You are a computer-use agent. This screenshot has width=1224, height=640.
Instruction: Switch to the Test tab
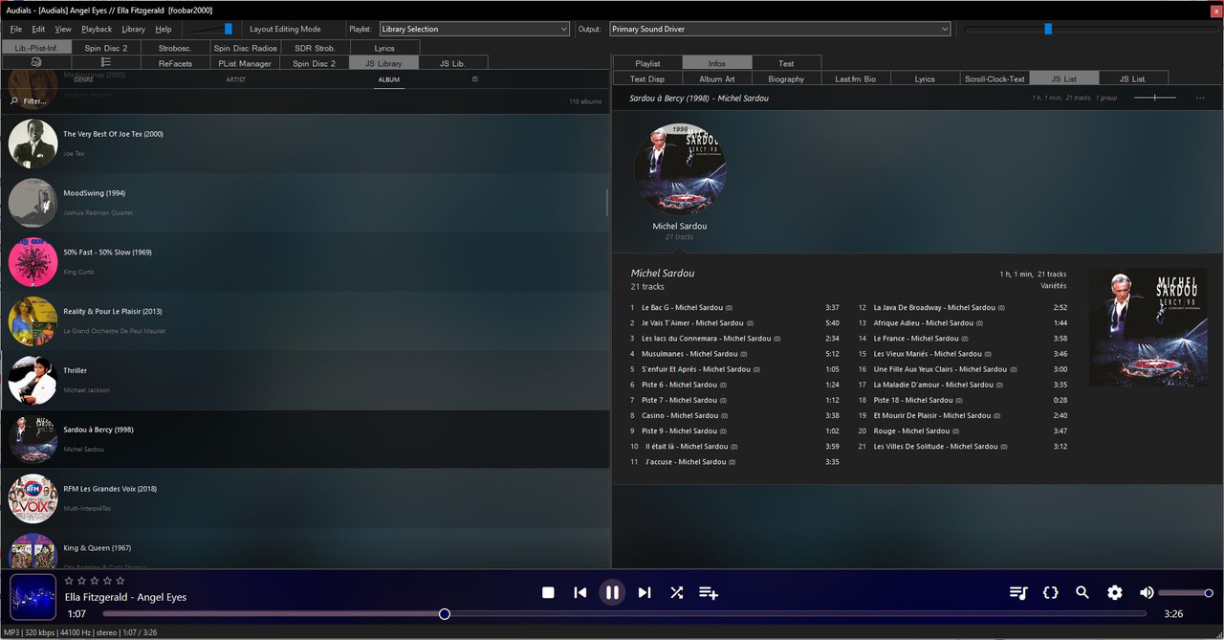point(786,63)
